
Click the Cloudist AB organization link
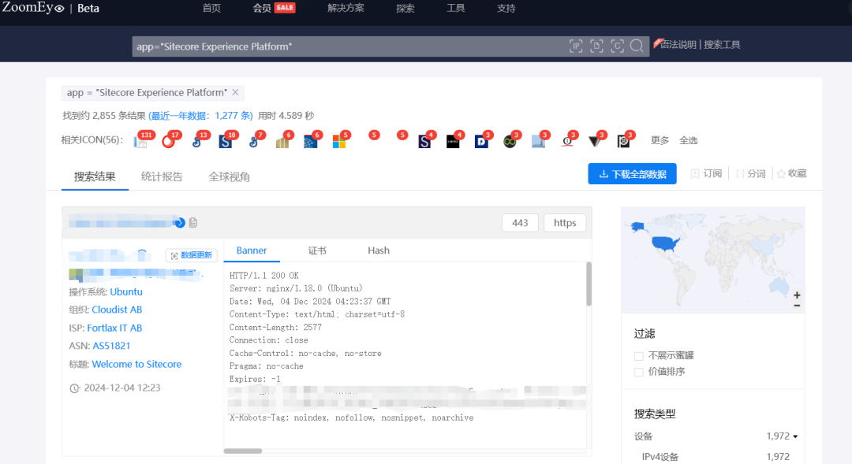(117, 310)
